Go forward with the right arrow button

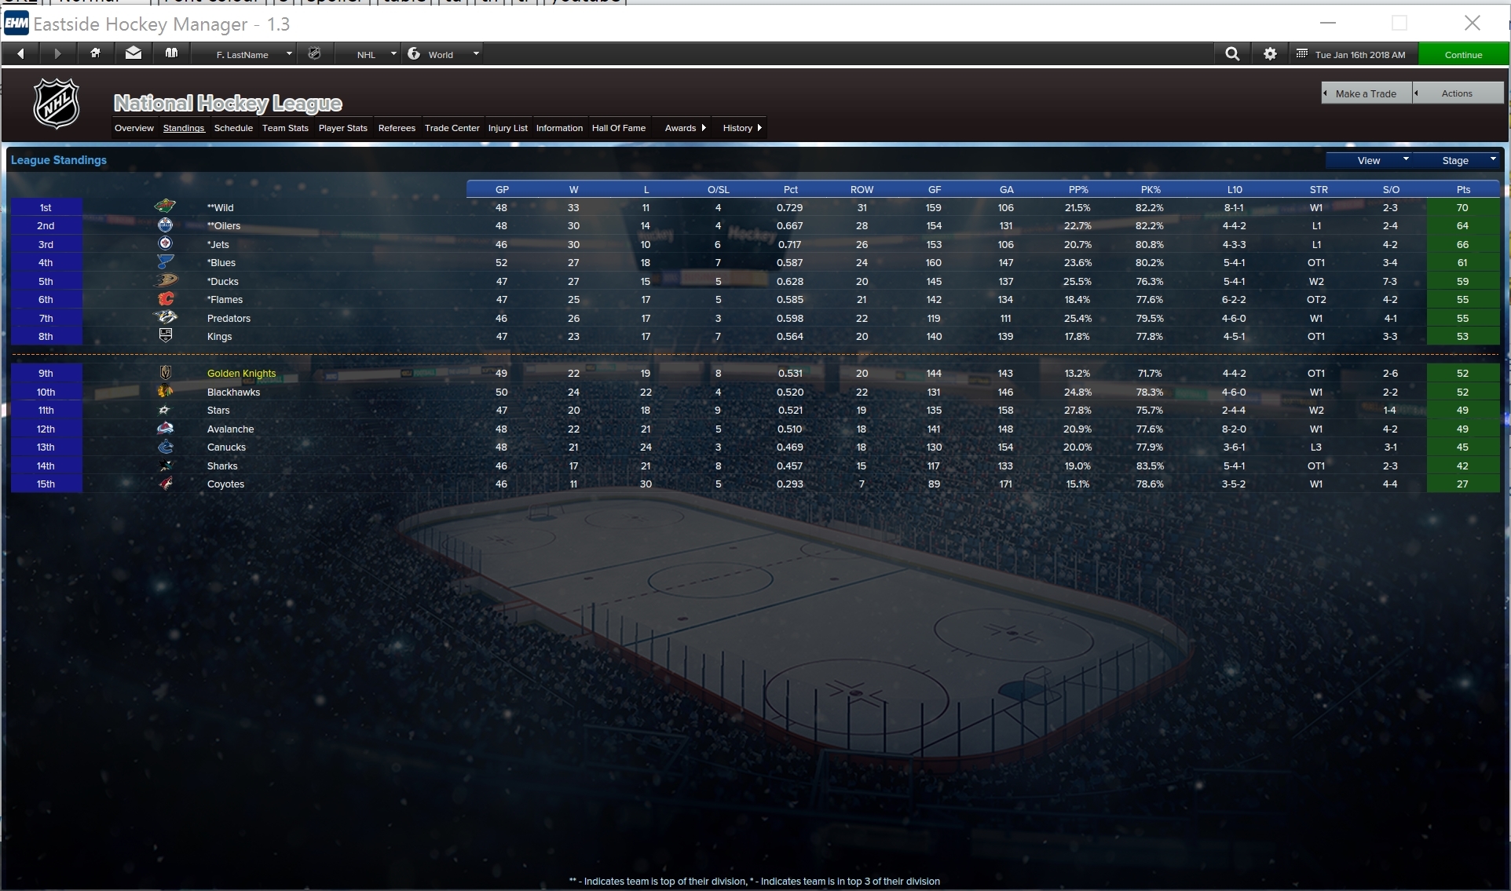57,54
